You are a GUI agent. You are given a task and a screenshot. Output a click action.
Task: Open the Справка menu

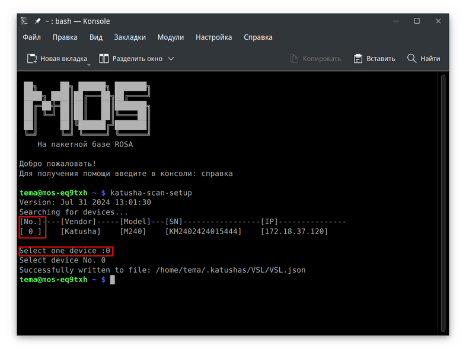258,37
